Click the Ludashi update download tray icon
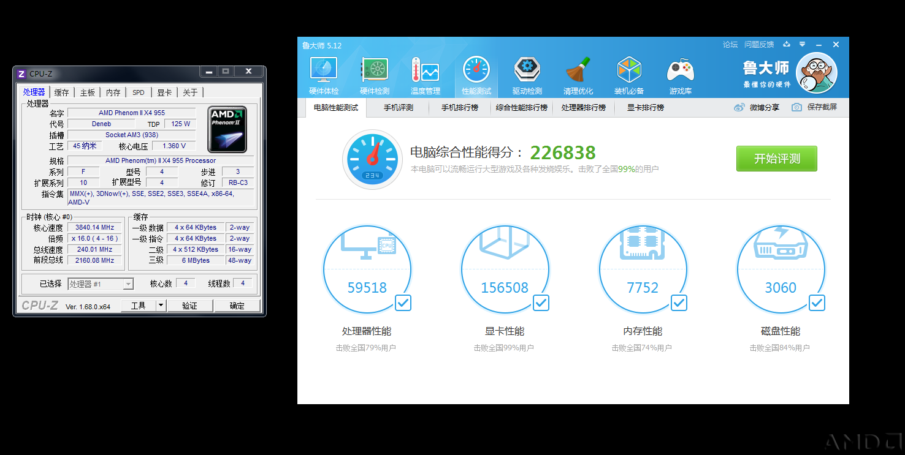The image size is (905, 455). (787, 44)
